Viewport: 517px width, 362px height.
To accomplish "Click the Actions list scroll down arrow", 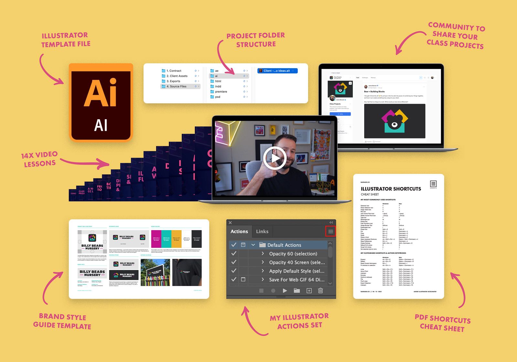I will pyautogui.click(x=330, y=283).
